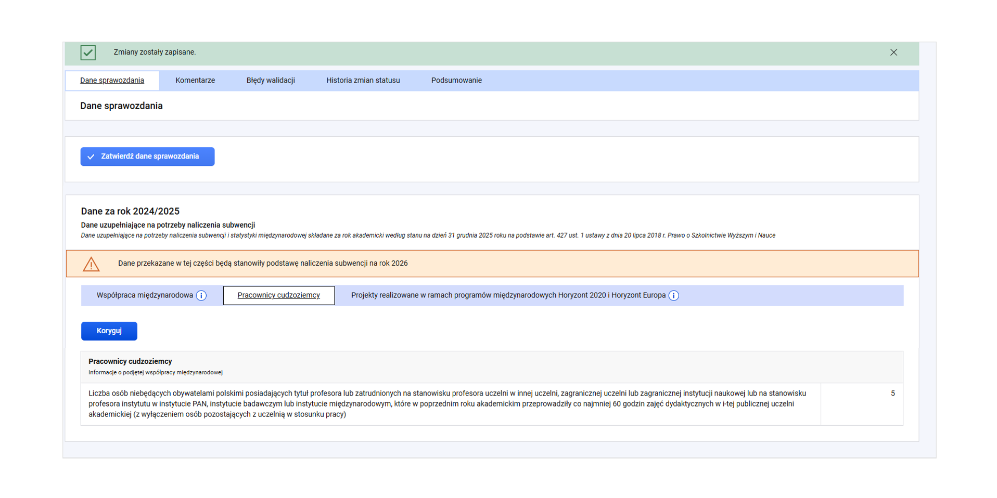View the Historia zmian statusu tab
This screenshot has height=498, width=997.
[363, 81]
